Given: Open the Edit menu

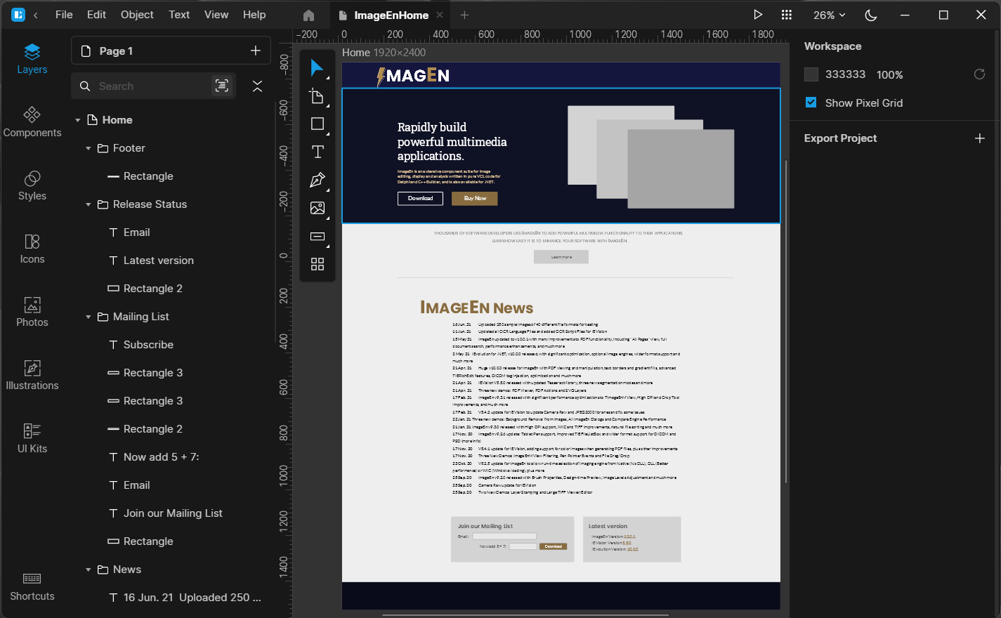Looking at the screenshot, I should (96, 15).
